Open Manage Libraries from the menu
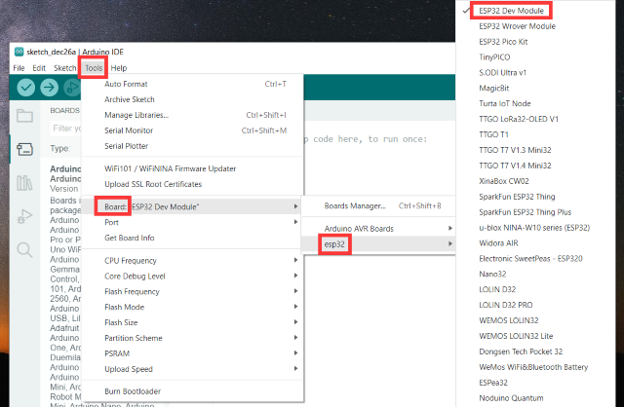Screen dimensions: 624x407 pyautogui.click(x=193, y=115)
